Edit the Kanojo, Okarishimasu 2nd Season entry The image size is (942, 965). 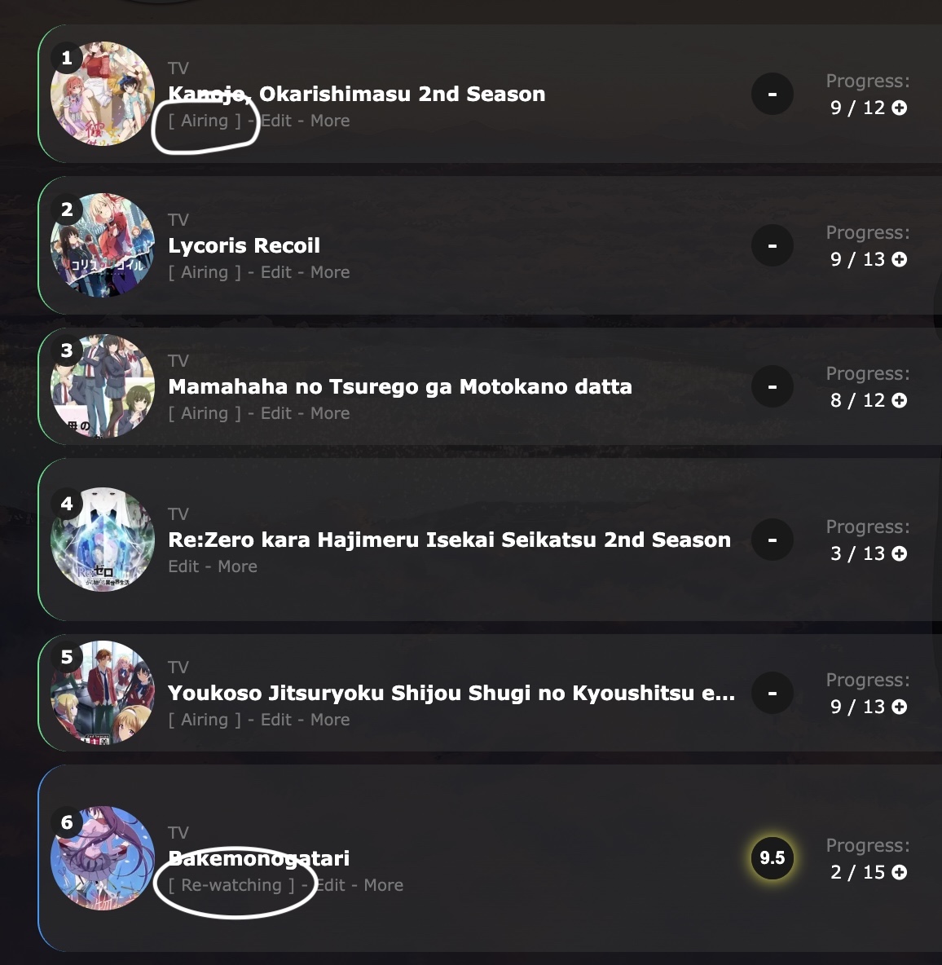275,121
